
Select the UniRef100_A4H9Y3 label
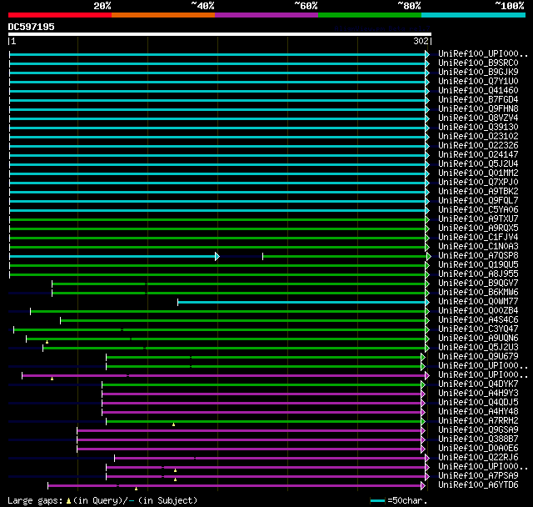[478, 394]
